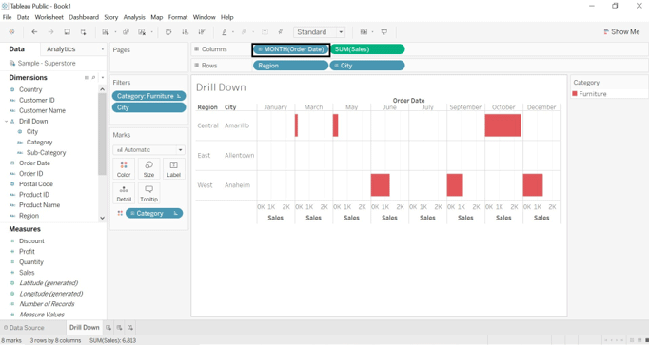Click the search icon in Dimensions header
Screen dimensions: 649x345
(x=93, y=78)
